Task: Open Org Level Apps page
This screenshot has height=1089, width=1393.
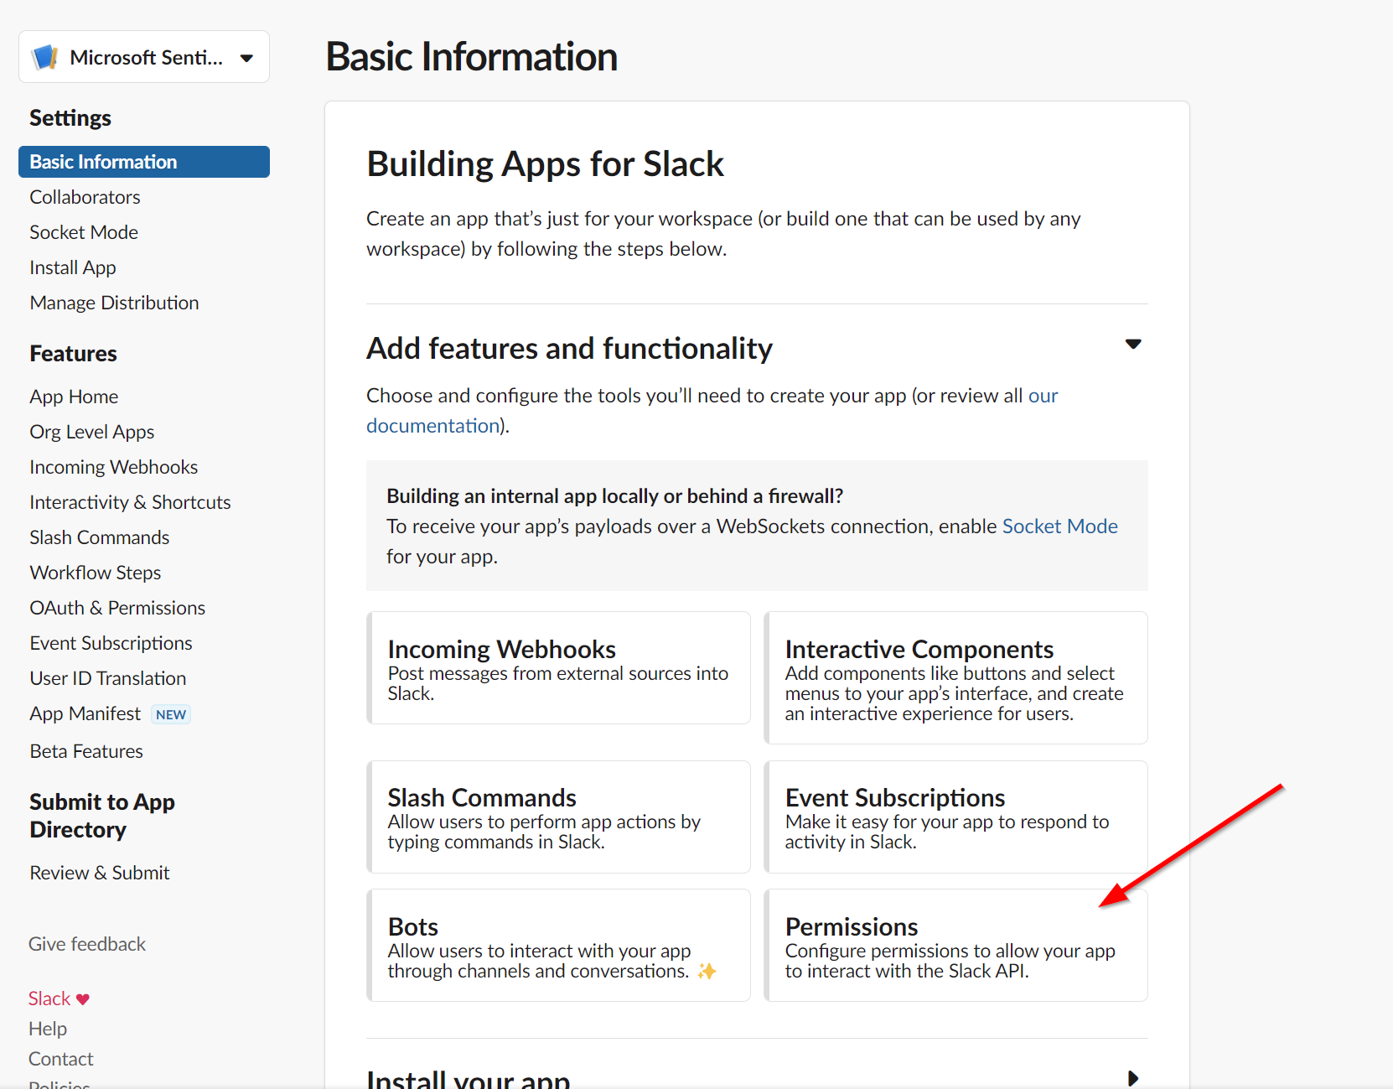Action: click(x=92, y=432)
